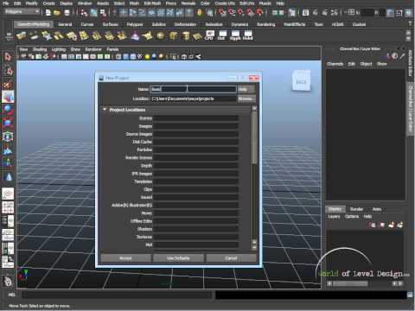Viewport: 415px width, 311px height.
Task: Click the project Name input field
Action: point(194,89)
